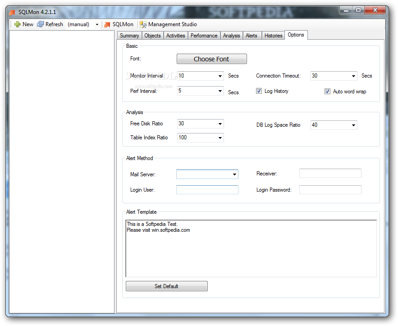Screen dimensions: 398x326
Task: Switch to the Alerts tab
Action: click(252, 36)
